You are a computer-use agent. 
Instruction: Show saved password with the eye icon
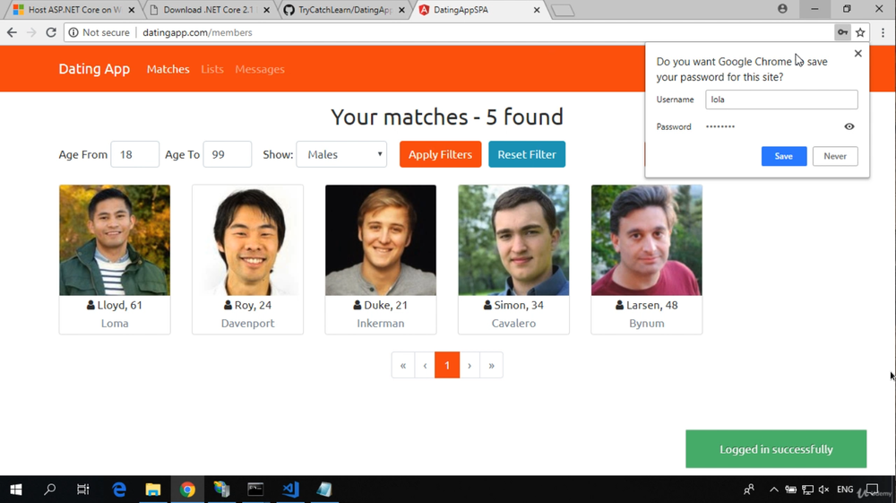[x=849, y=126]
